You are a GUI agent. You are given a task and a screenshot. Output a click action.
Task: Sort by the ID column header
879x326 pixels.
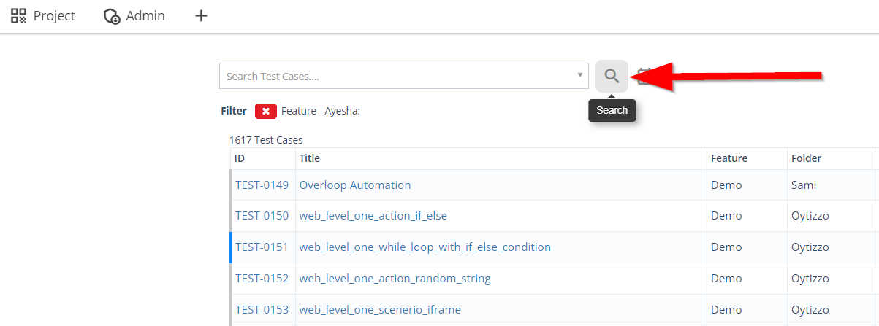(x=240, y=158)
